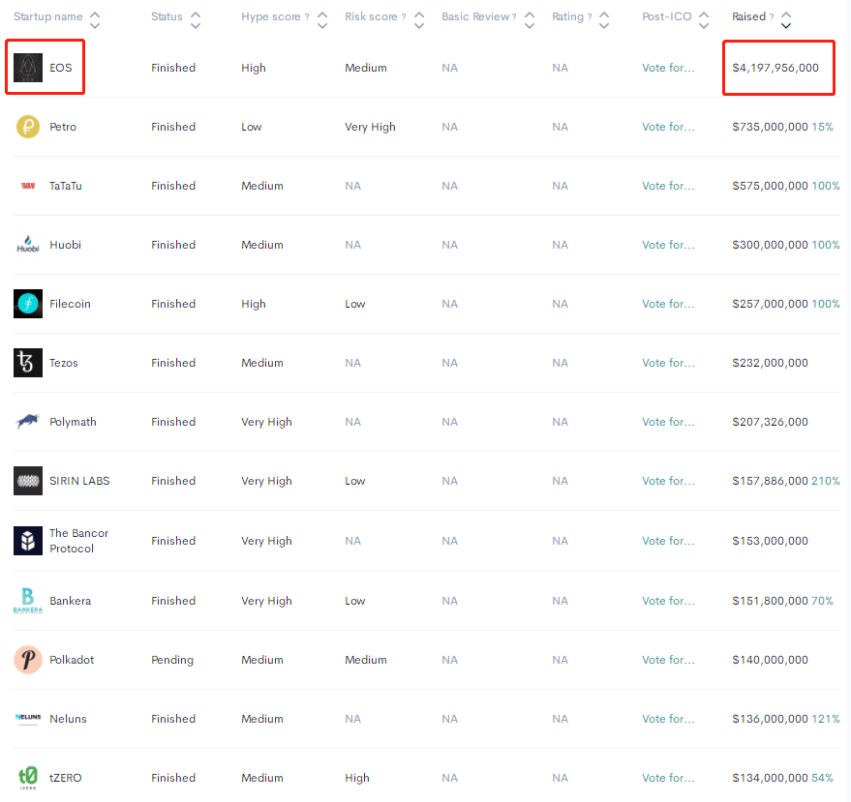Click the Huobi flame logo

click(28, 245)
